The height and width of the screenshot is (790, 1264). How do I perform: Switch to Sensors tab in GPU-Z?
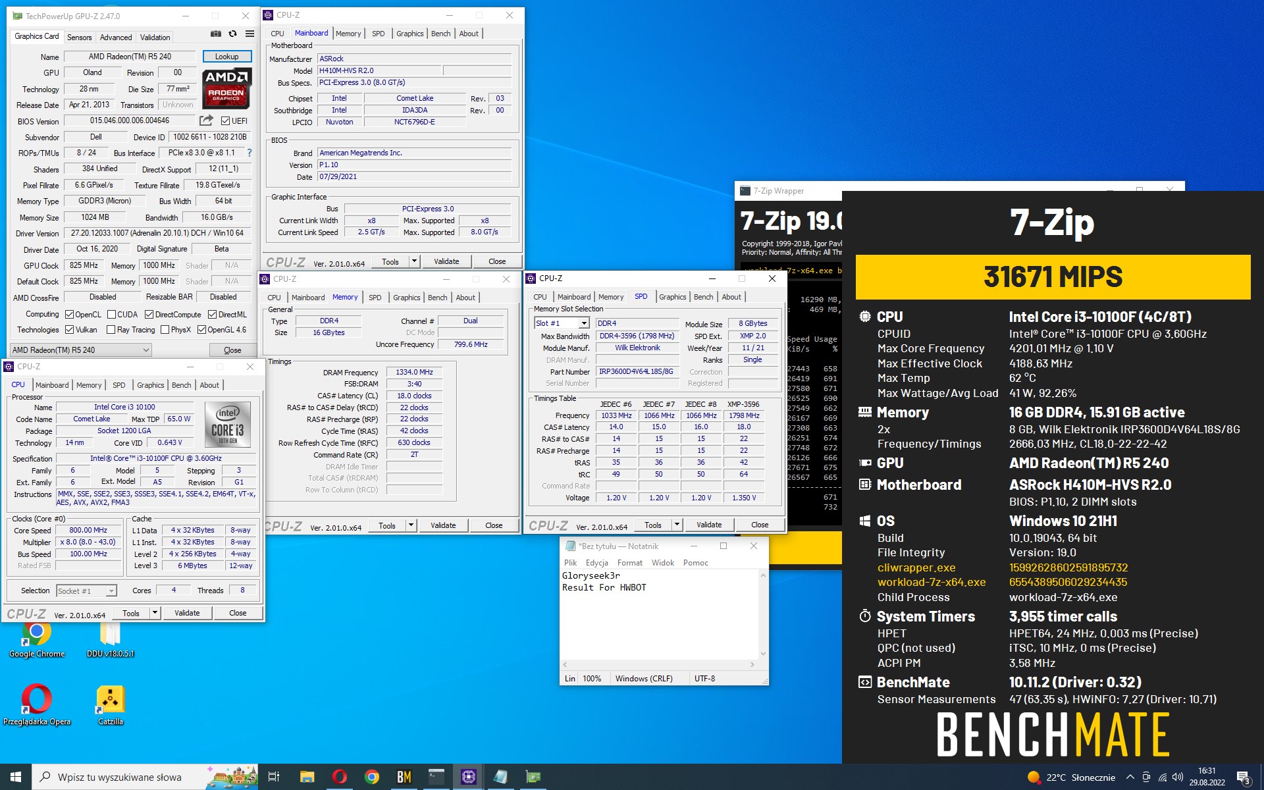tap(79, 38)
